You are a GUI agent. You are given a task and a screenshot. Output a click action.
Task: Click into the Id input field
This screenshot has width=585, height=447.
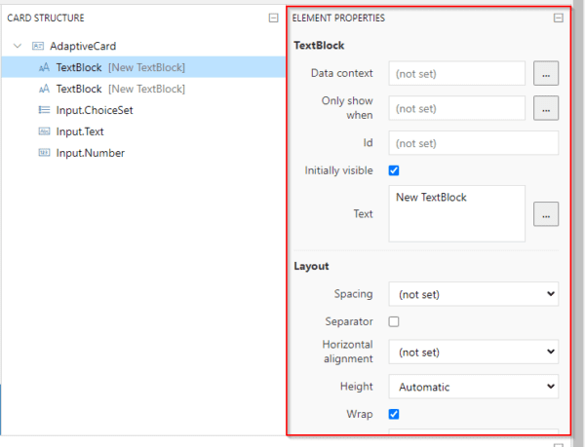(473, 143)
